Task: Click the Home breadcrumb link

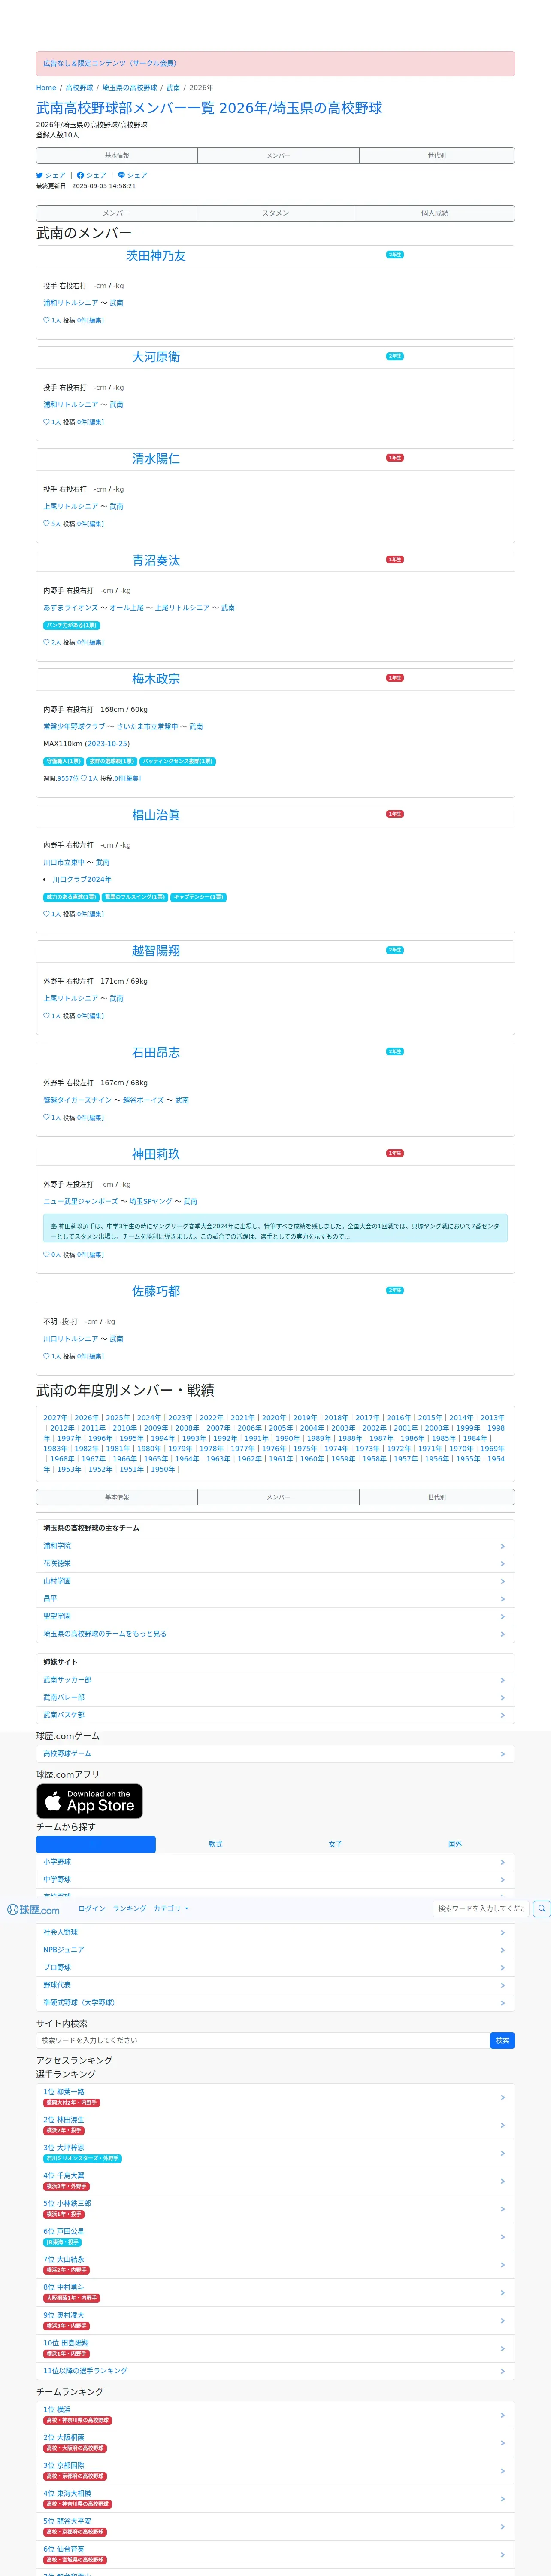Action: (x=46, y=88)
